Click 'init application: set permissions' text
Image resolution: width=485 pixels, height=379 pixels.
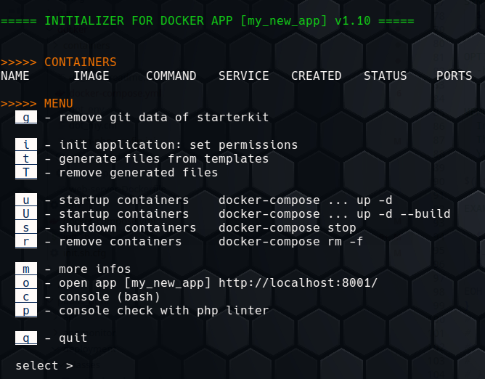179,144
